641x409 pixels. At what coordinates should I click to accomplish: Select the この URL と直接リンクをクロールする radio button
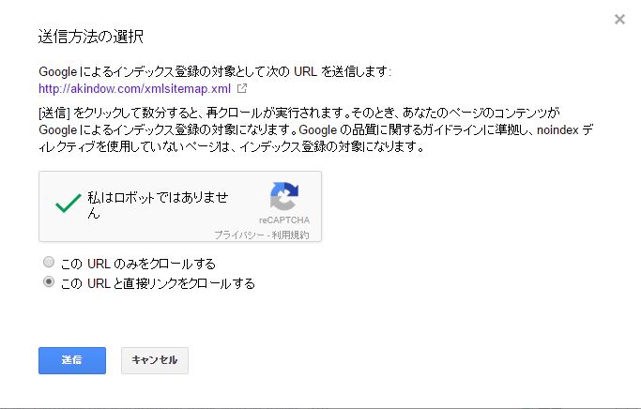tap(49, 281)
